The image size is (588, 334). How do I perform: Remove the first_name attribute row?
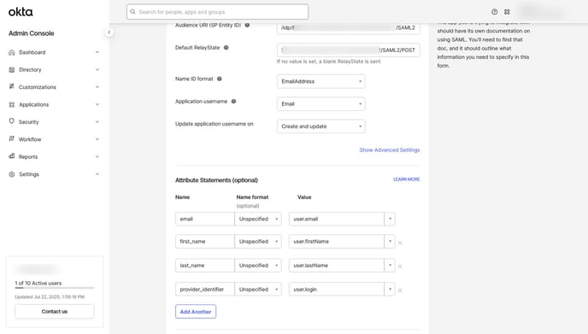click(400, 243)
